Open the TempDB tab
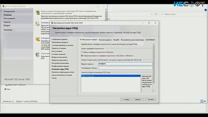 click(116, 40)
